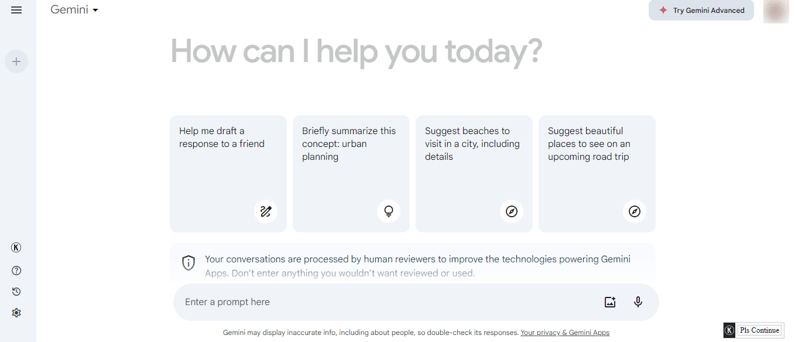Click Try Gemini Advanced button
This screenshot has width=795, height=342.
[701, 11]
